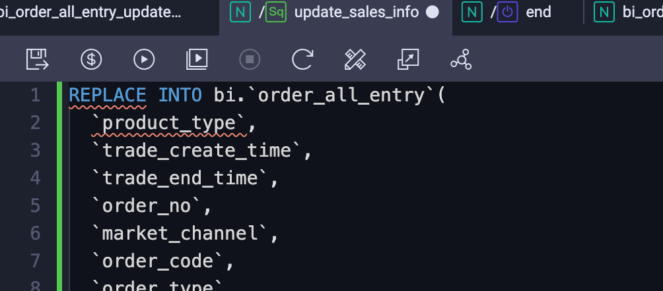Click the underlined `product_type` text
This screenshot has width=663, height=291.
(168, 123)
